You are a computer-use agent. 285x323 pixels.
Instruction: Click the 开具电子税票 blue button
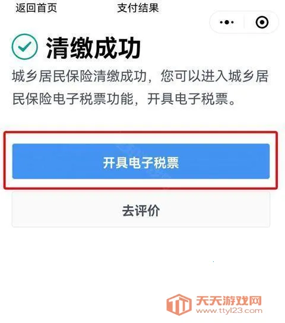(x=141, y=161)
